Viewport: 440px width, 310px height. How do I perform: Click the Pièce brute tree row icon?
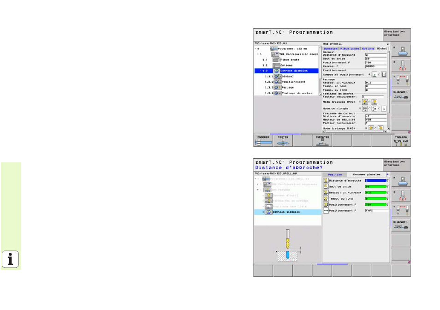click(x=276, y=60)
